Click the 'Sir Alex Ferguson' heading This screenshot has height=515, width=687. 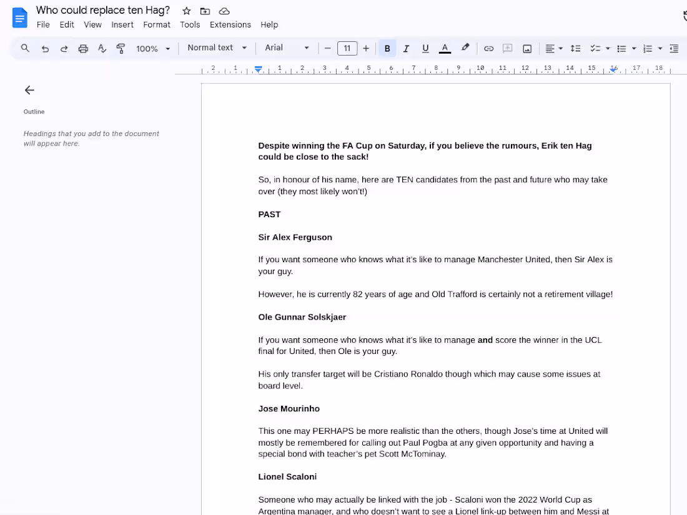[295, 237]
